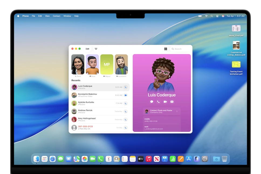Focus the Search field in the Phone window
261x174 pixels.
pos(180,49)
